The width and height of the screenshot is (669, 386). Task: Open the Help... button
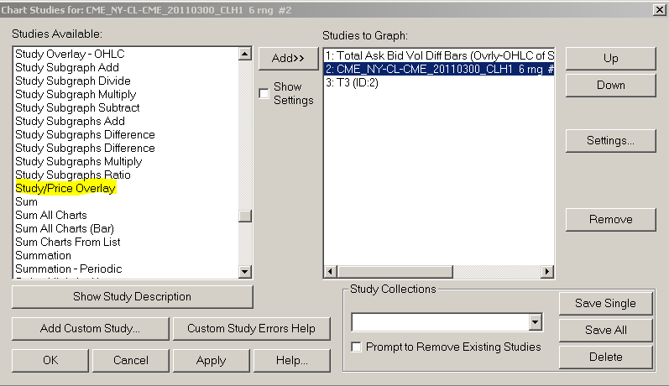coord(292,361)
